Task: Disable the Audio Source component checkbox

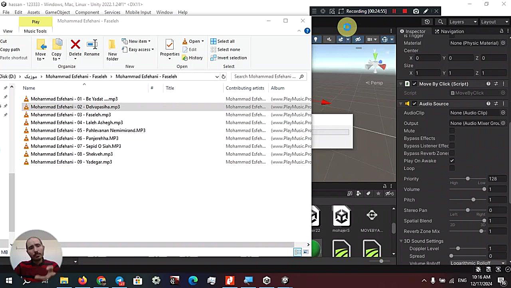Action: (x=414, y=104)
